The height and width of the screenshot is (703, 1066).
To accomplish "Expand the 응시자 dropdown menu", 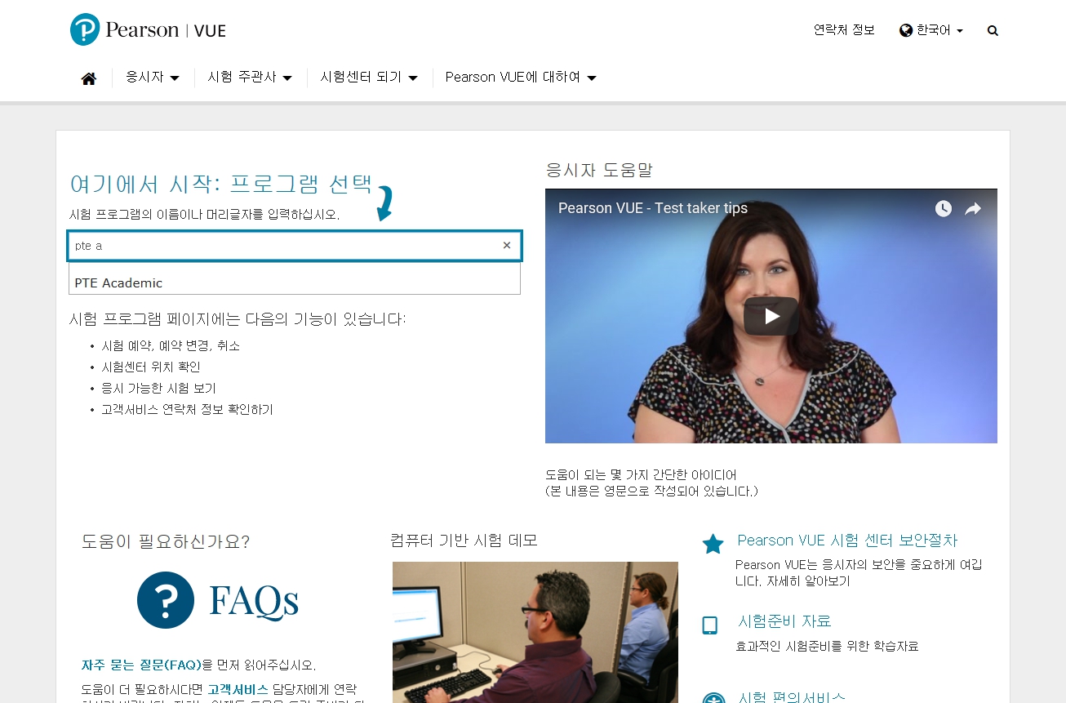I will point(153,78).
